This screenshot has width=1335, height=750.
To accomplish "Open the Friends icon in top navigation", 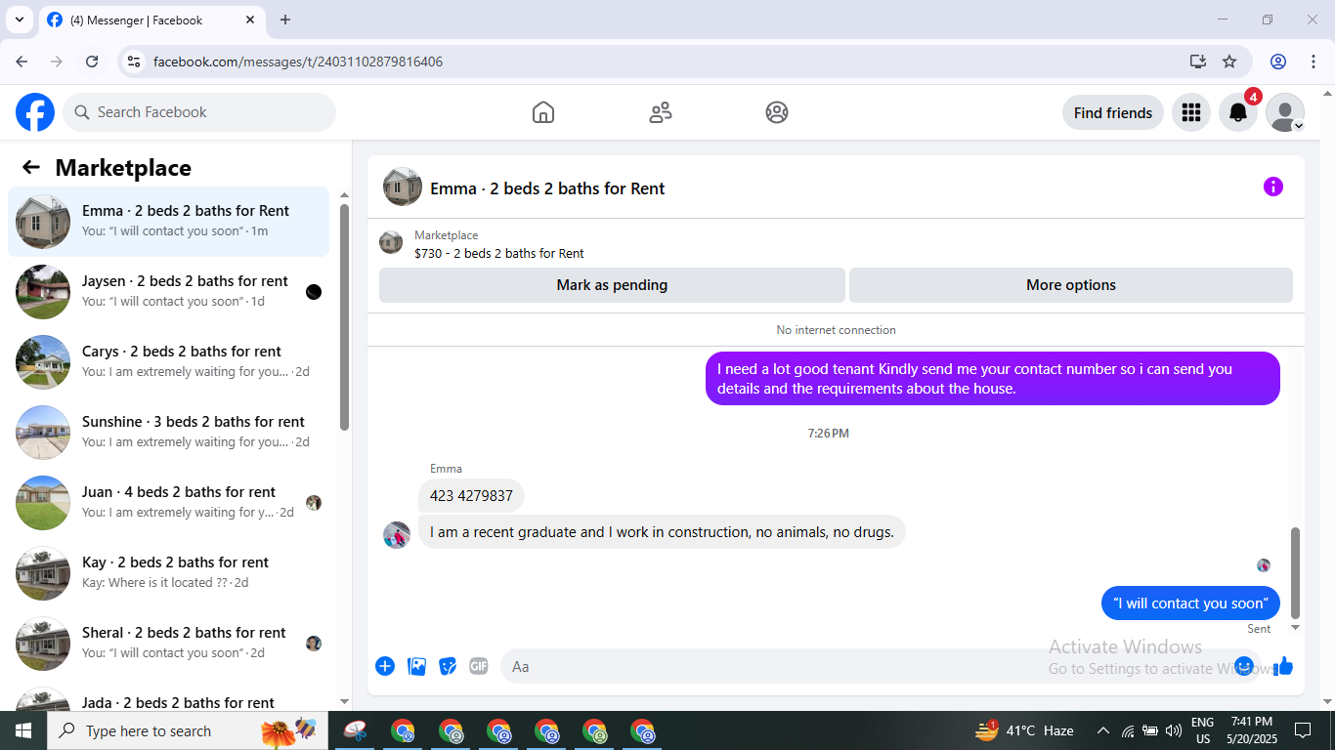I will pyautogui.click(x=661, y=112).
